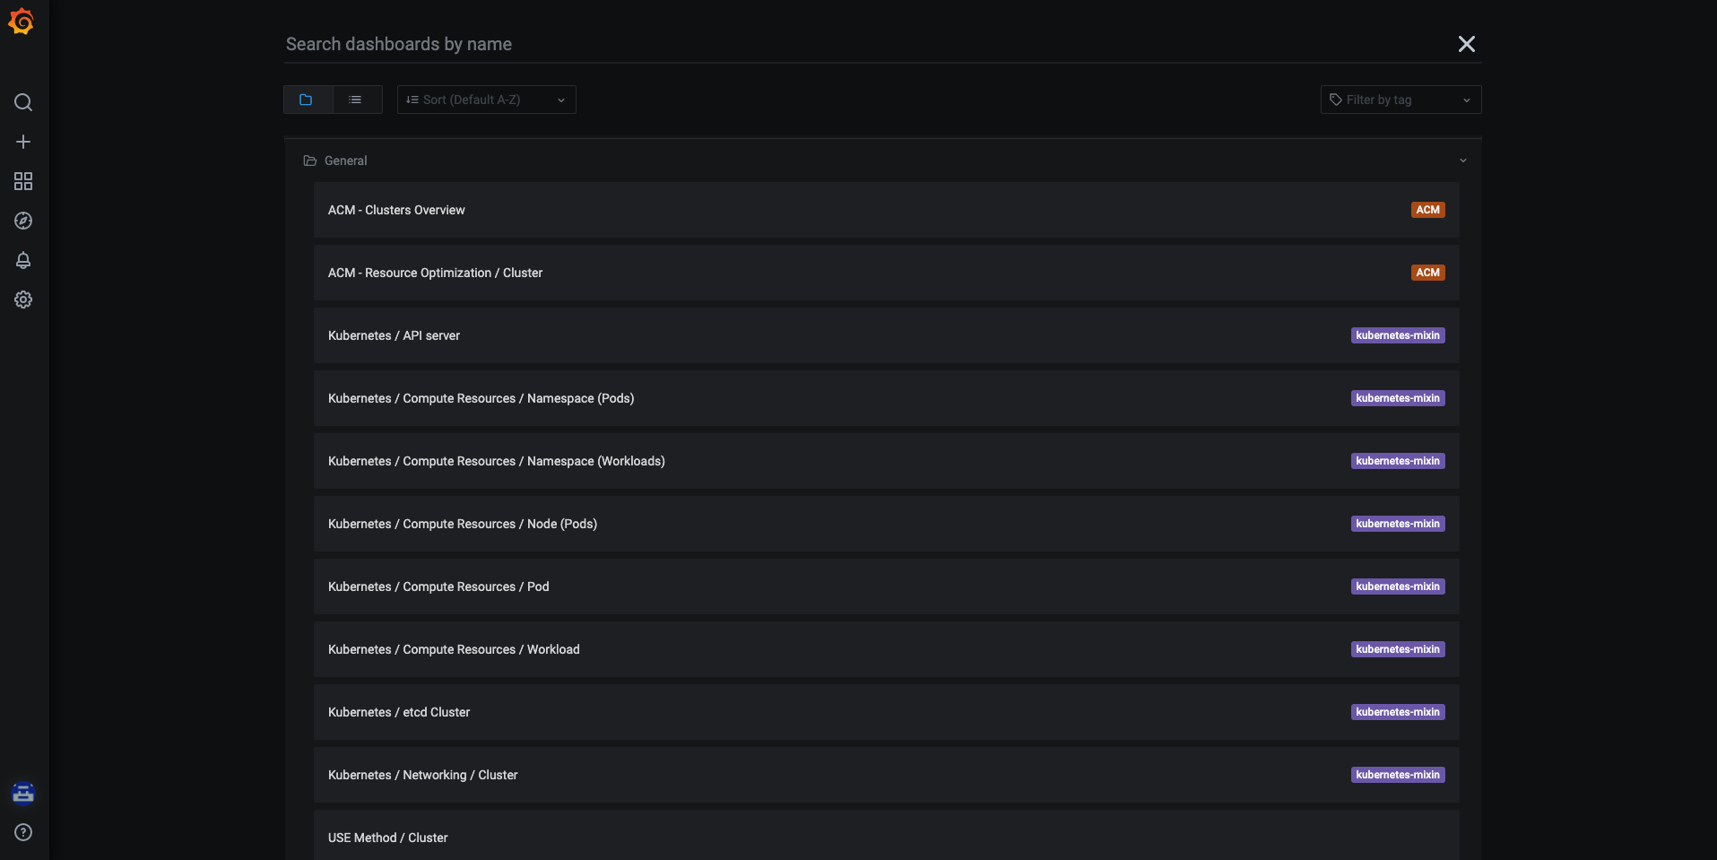Click the ACM tag on Resource Optimization row

1427,273
